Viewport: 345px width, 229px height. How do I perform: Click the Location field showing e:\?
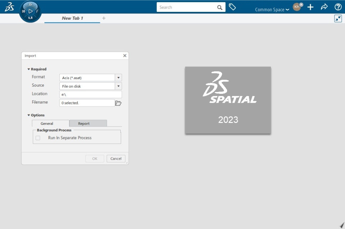click(91, 95)
